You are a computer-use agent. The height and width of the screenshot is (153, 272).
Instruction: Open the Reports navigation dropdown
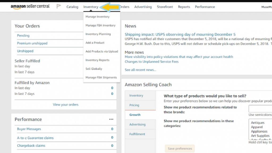tap(184, 7)
